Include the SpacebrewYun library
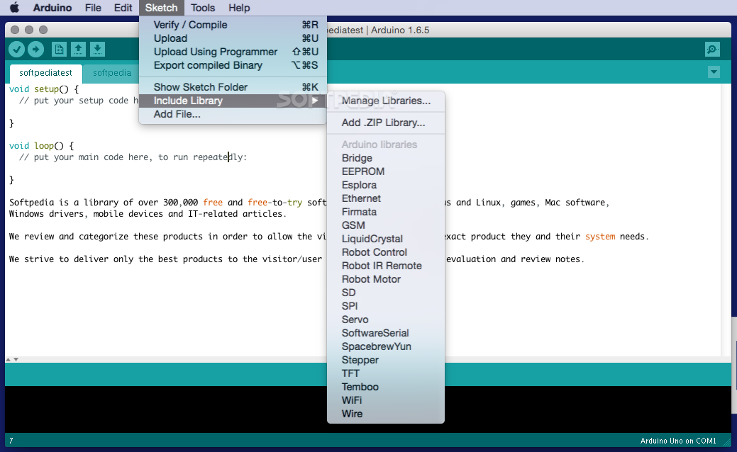Screen dimensions: 737x452 385,347
